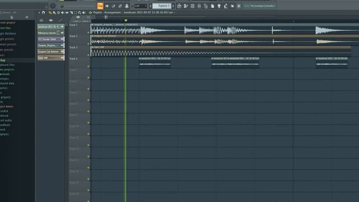This screenshot has width=359, height=202.
Task: Open the Mixer view icon
Action: 199,6
